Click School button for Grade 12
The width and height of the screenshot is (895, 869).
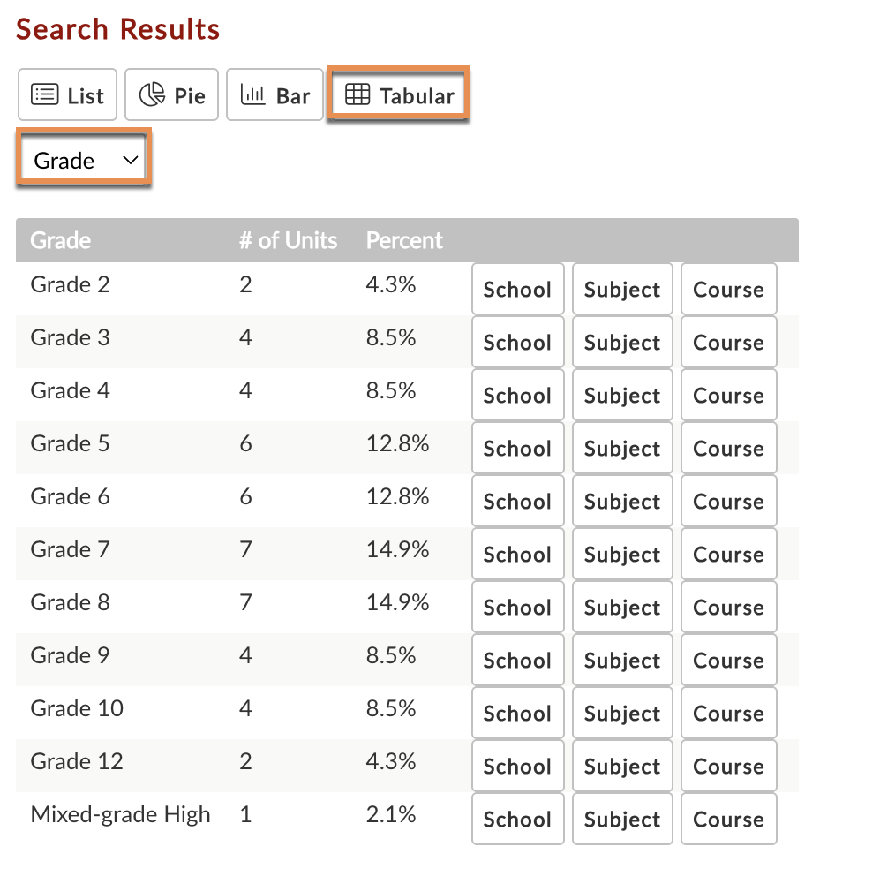pos(517,767)
